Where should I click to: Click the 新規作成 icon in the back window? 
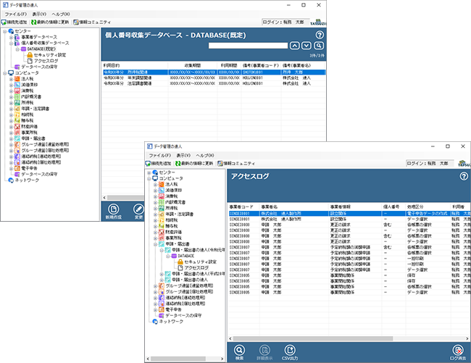point(112,208)
